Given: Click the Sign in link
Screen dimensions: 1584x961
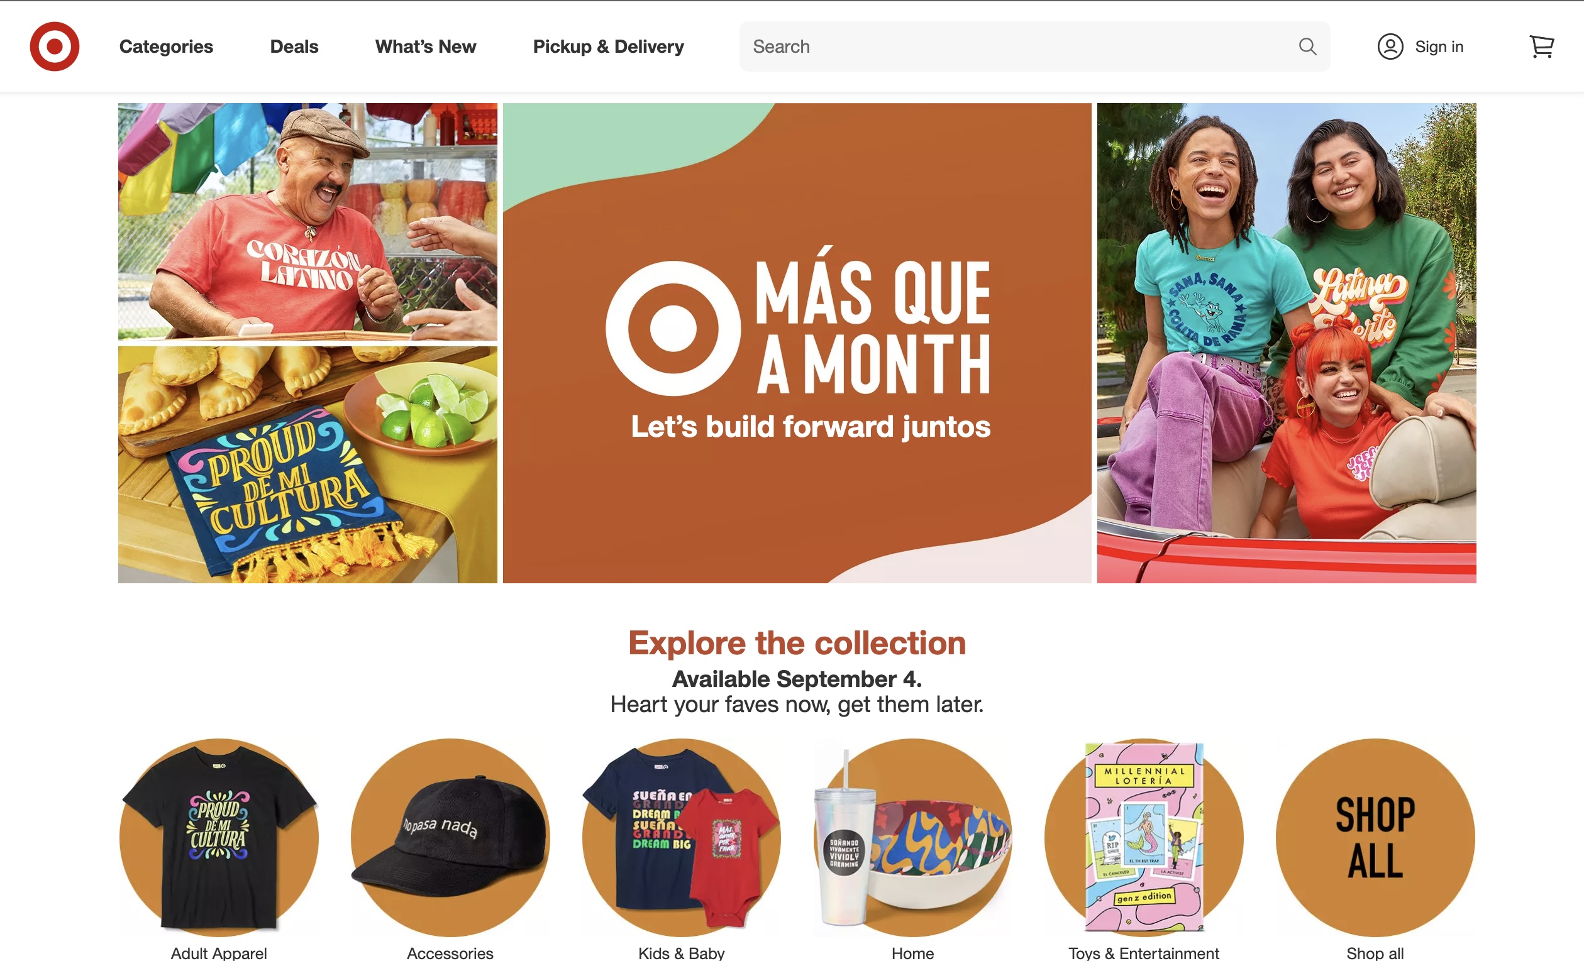Looking at the screenshot, I should tap(1439, 47).
